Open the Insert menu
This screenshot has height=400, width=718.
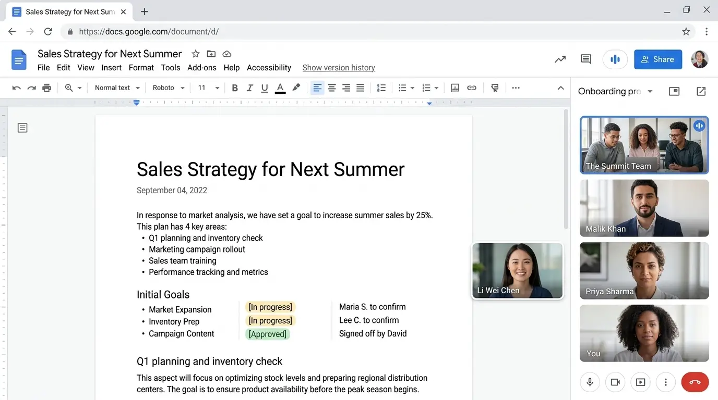click(112, 68)
